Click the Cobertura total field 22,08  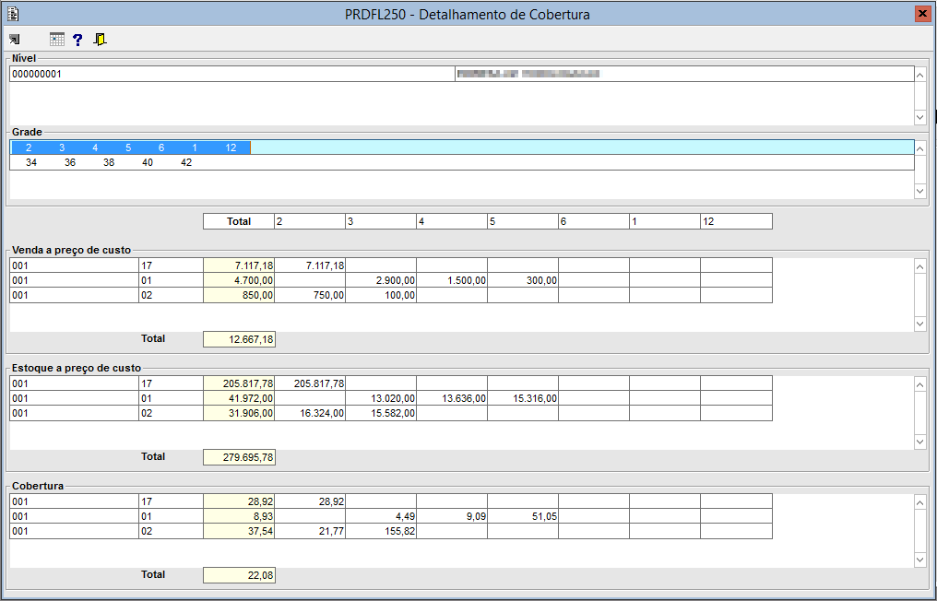(x=239, y=575)
